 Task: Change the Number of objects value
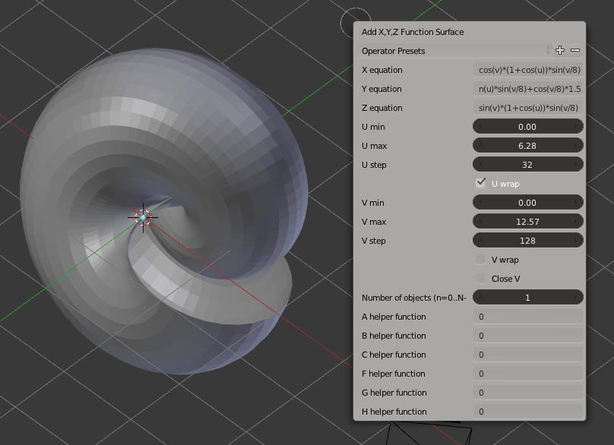(x=528, y=297)
